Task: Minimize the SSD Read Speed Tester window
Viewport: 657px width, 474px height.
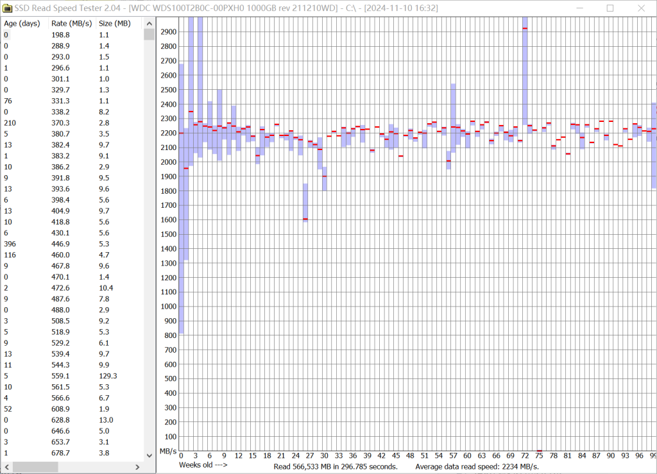Action: [x=580, y=8]
